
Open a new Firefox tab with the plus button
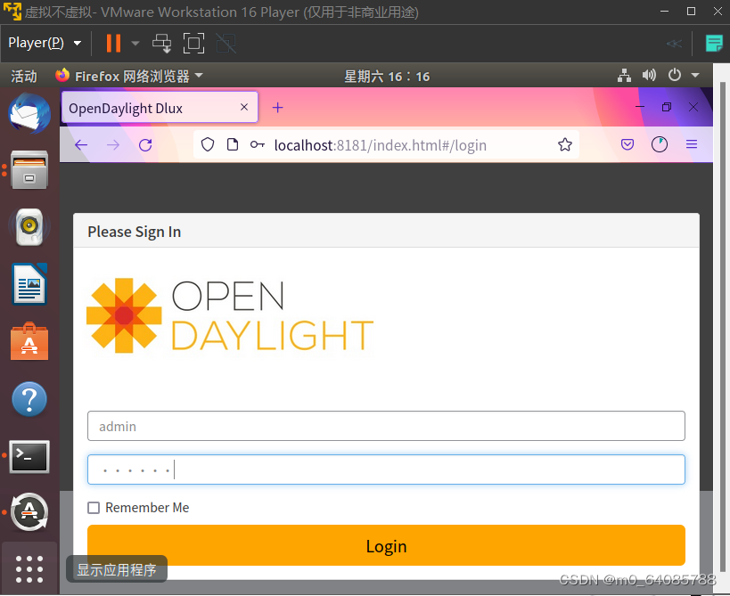(x=277, y=108)
